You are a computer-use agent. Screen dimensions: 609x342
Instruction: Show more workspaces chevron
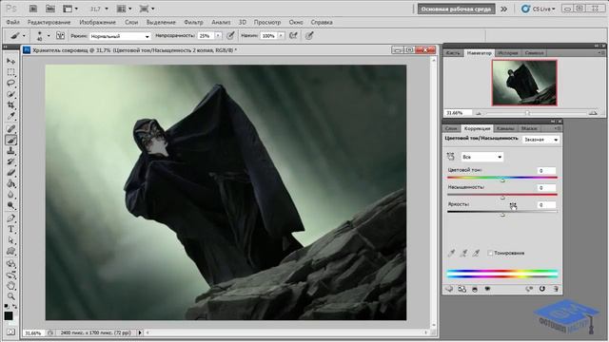[503, 9]
